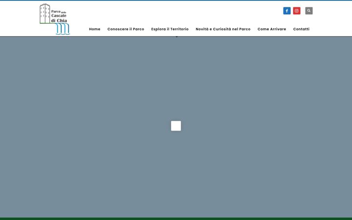Click the search magnifier icon
352x220 pixels.
(308, 11)
